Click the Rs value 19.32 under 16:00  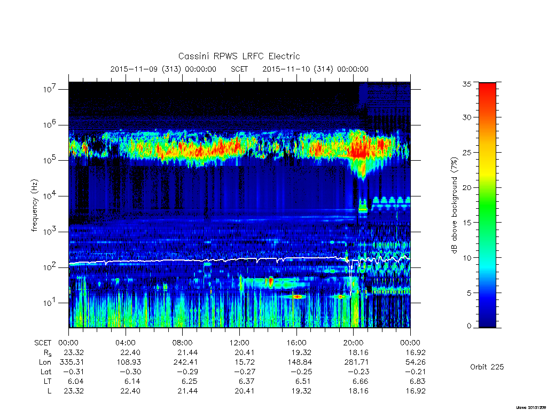(301, 352)
